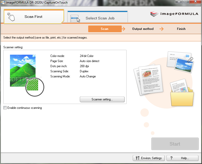Click the Scanning Mode label
The width and height of the screenshot is (202, 164).
click(x=60, y=76)
